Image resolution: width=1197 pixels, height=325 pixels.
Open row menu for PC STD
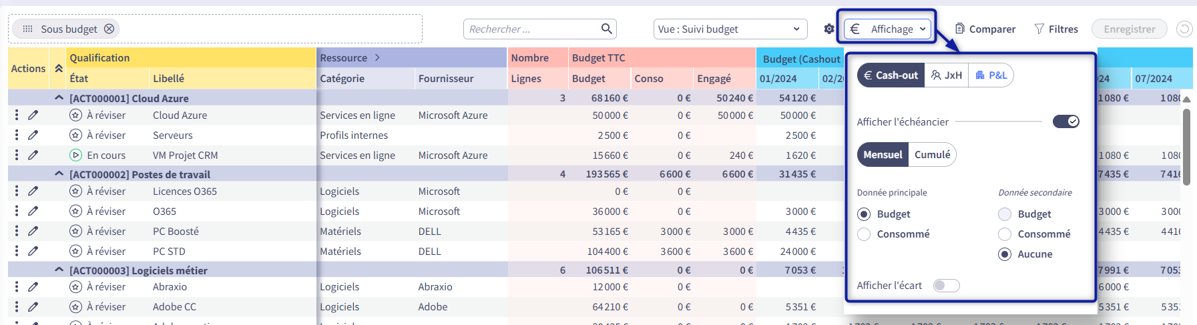17,251
